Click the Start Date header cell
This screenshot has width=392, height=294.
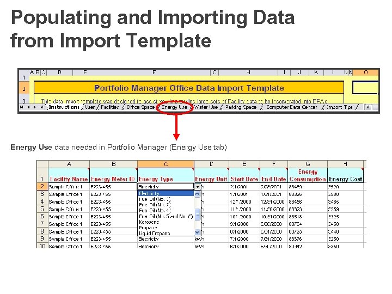(x=244, y=175)
